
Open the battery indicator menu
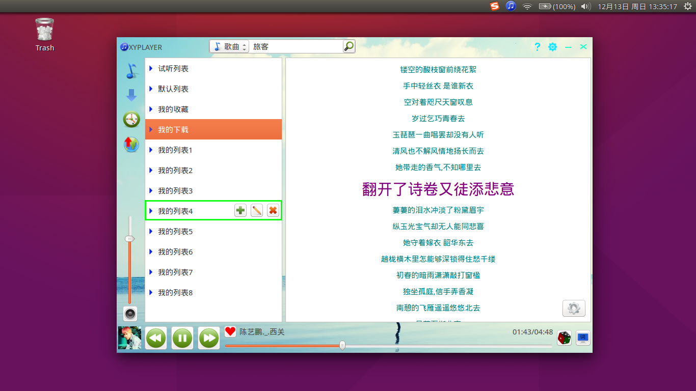point(557,7)
